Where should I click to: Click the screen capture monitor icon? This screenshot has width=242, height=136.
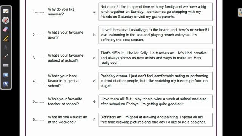tap(6, 75)
